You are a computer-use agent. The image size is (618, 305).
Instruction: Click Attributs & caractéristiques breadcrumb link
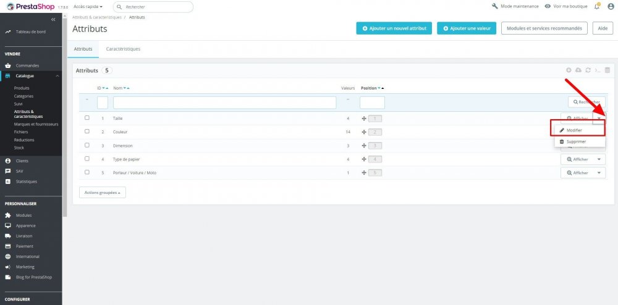tap(97, 17)
